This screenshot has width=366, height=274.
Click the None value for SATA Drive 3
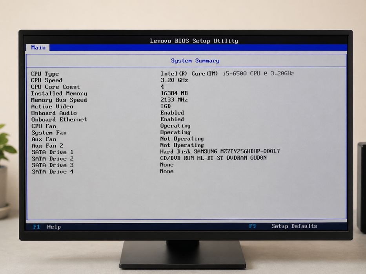[x=167, y=165]
